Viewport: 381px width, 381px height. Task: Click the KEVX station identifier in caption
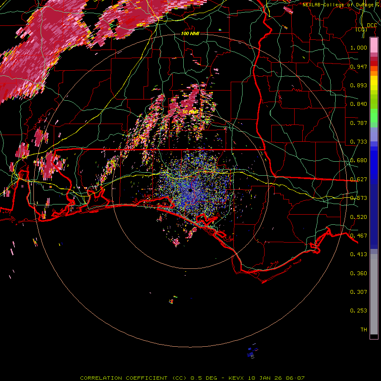pyautogui.click(x=237, y=378)
